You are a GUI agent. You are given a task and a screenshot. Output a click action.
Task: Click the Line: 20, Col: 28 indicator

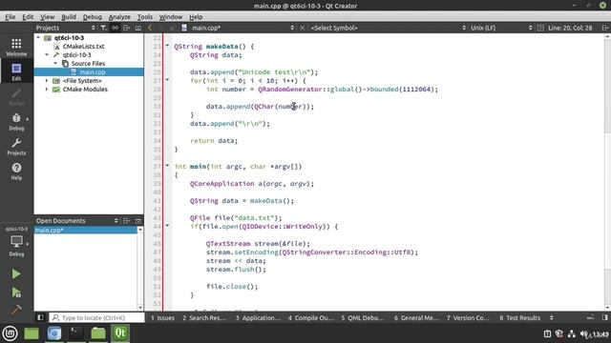pyautogui.click(x=570, y=28)
